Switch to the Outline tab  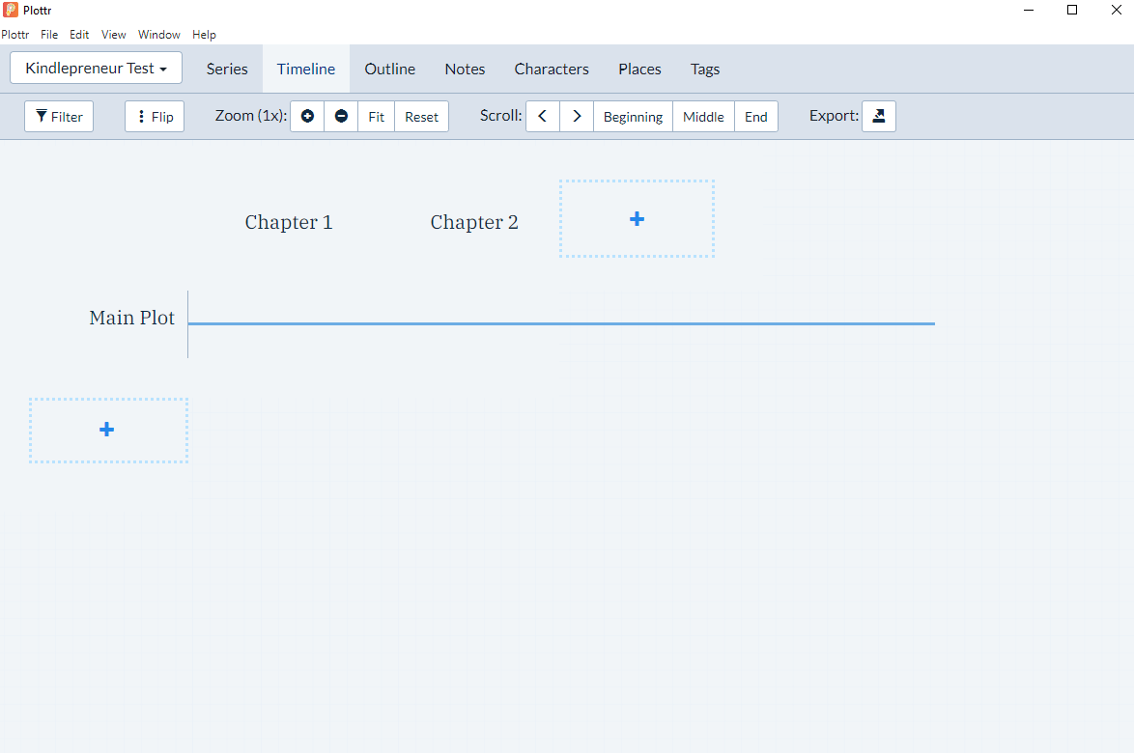(x=389, y=69)
